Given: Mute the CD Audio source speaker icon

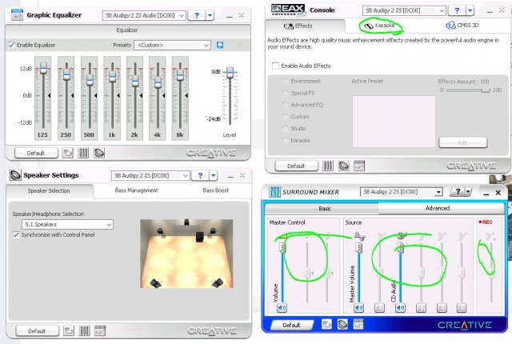Looking at the screenshot, I should pos(399,307).
